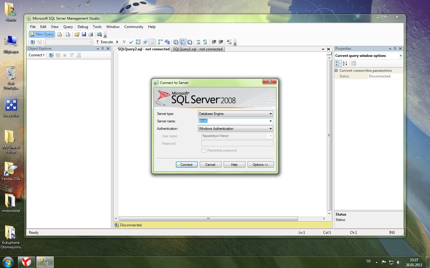Open the active files dropdown arrow beside tabs

pos(323,49)
